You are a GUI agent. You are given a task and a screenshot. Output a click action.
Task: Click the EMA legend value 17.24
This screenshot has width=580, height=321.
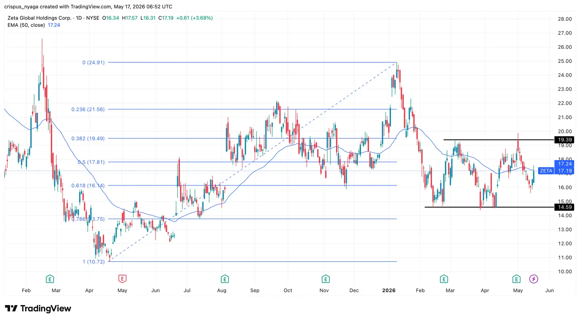[54, 25]
